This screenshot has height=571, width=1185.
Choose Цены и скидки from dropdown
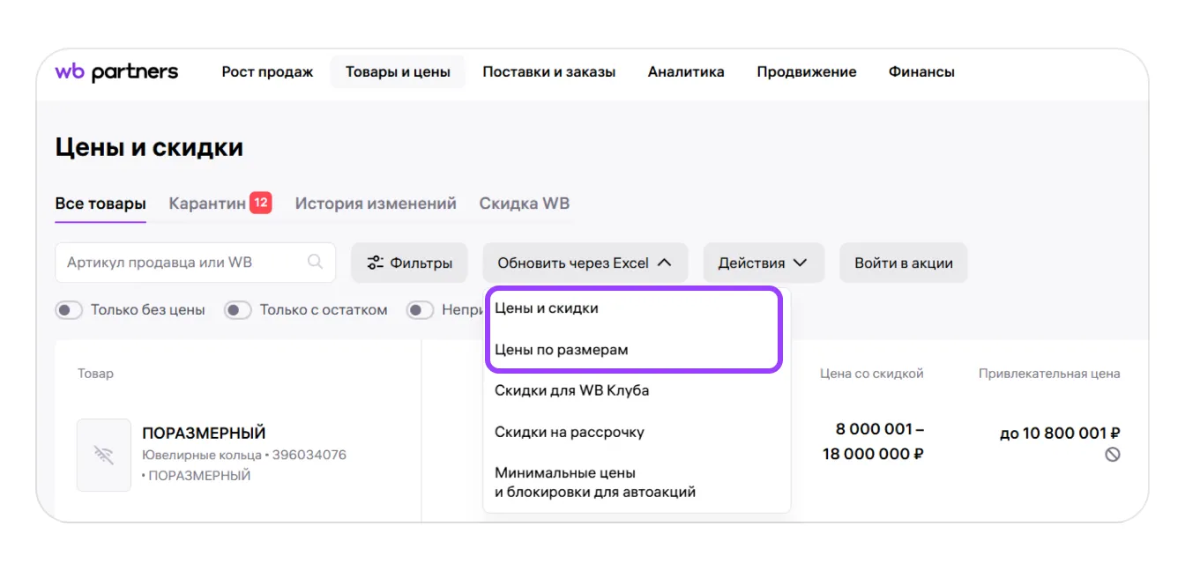547,308
